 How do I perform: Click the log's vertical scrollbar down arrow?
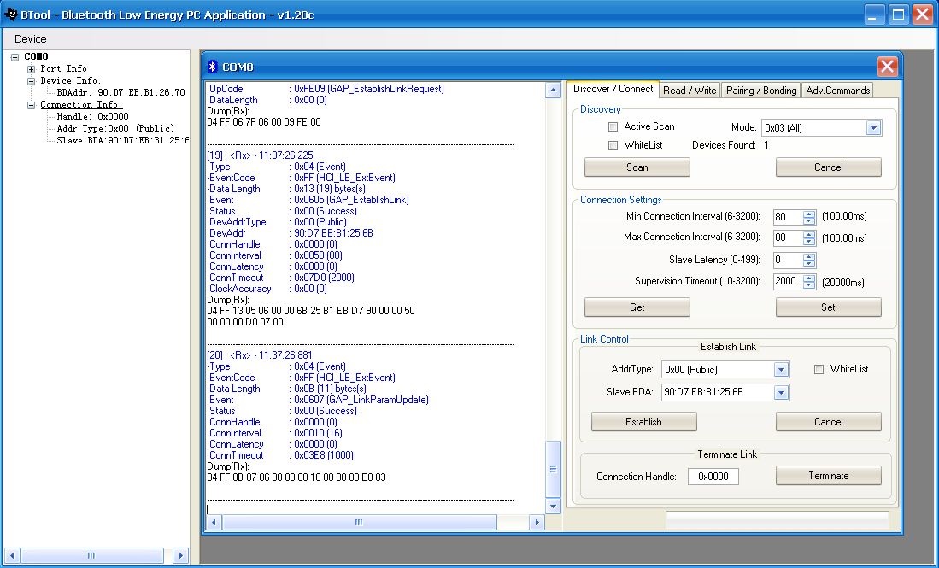tap(554, 507)
